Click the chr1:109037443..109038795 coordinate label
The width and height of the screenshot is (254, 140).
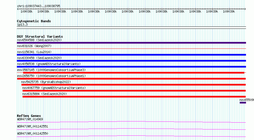tap(39, 6)
